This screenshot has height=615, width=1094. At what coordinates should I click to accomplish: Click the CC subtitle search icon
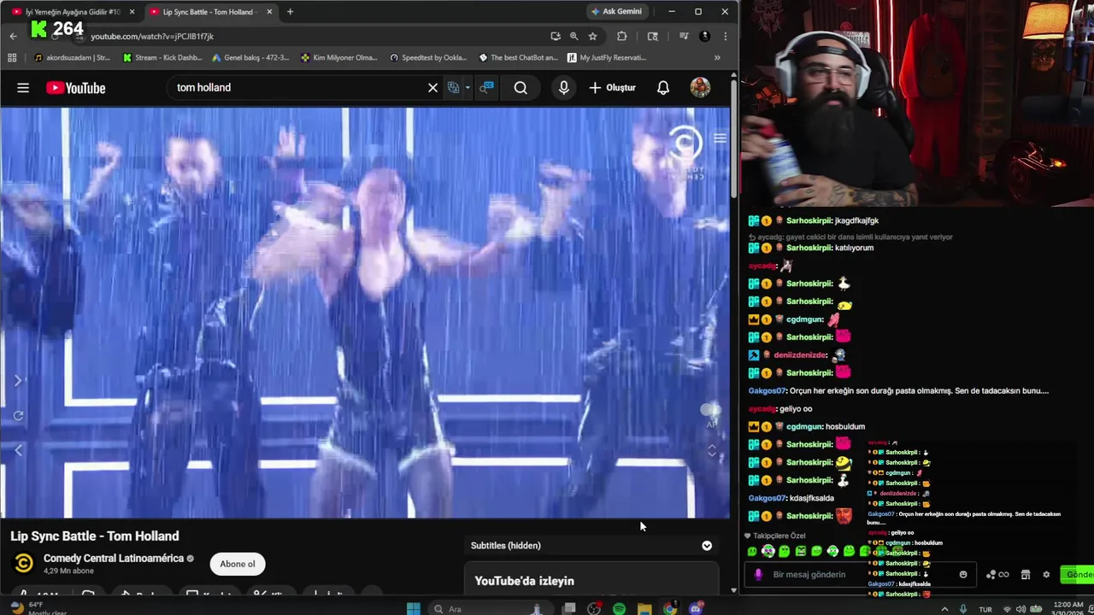(486, 87)
